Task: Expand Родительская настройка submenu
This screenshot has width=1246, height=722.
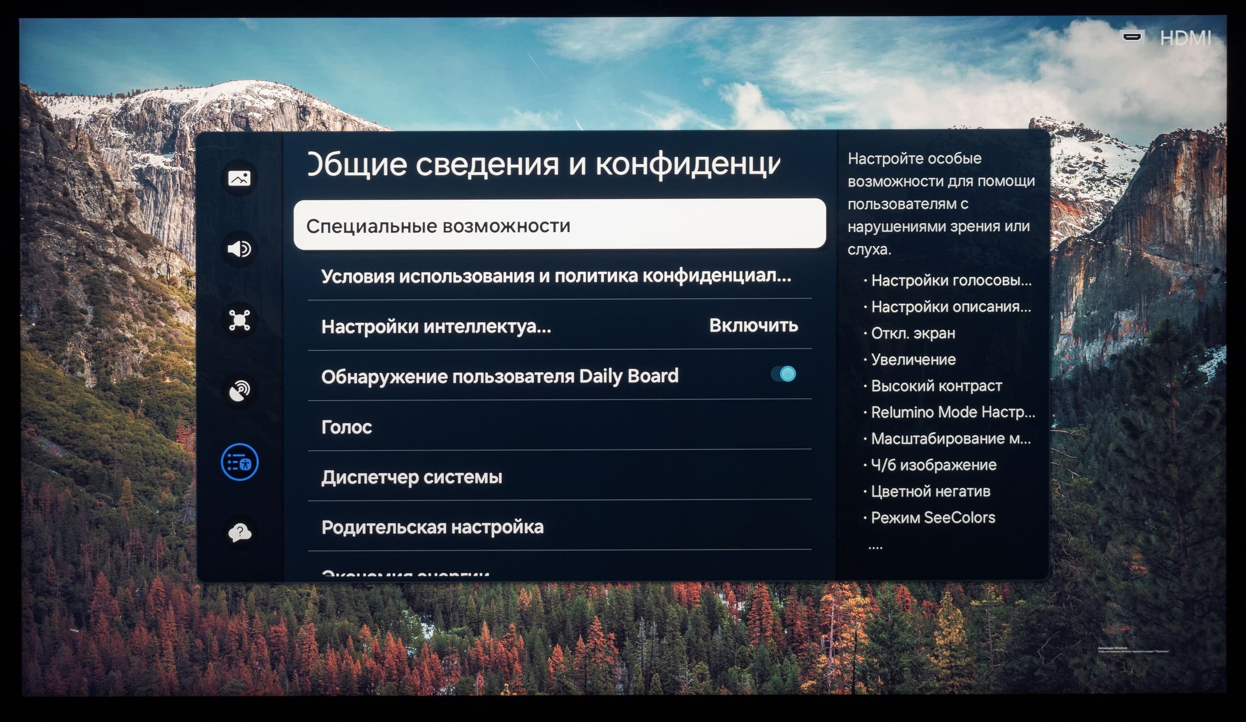Action: click(x=432, y=527)
